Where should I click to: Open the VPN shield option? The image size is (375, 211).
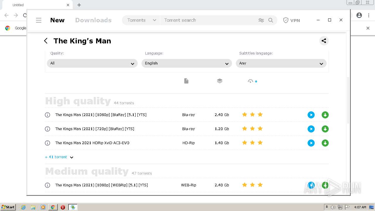[x=292, y=20]
